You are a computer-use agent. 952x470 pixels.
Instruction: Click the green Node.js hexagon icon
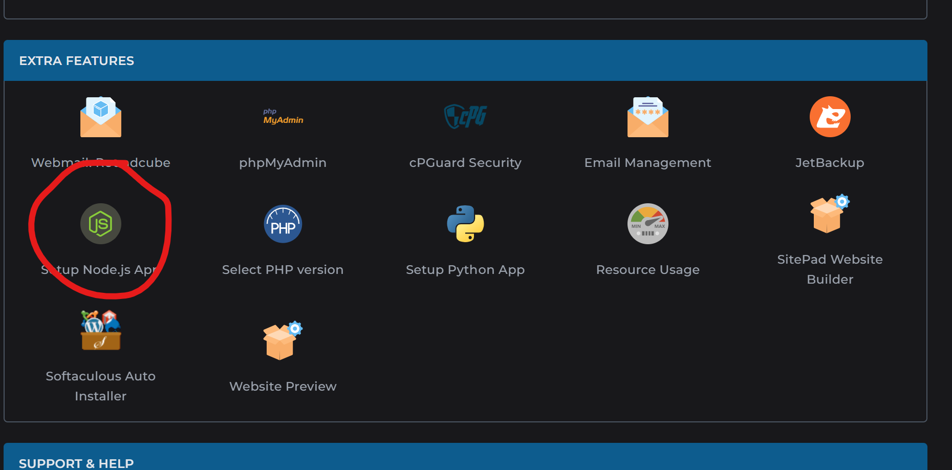tap(101, 224)
